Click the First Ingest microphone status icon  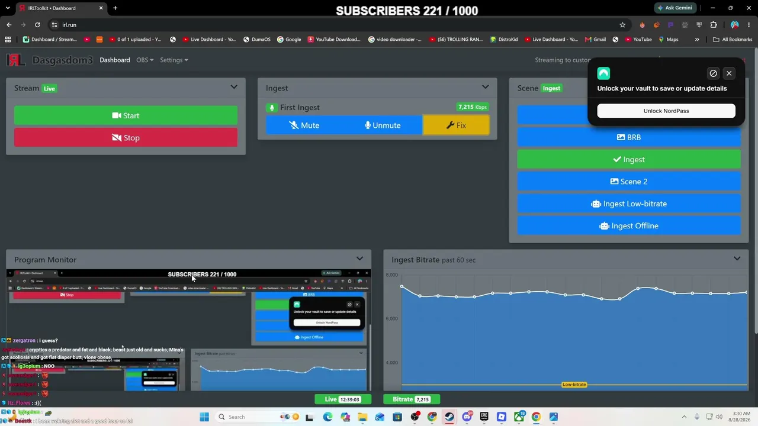271,107
